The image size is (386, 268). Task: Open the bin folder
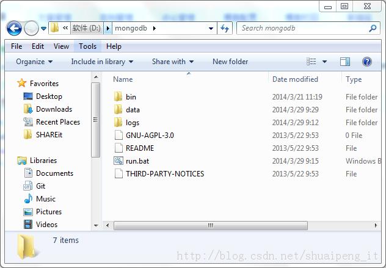coord(131,97)
